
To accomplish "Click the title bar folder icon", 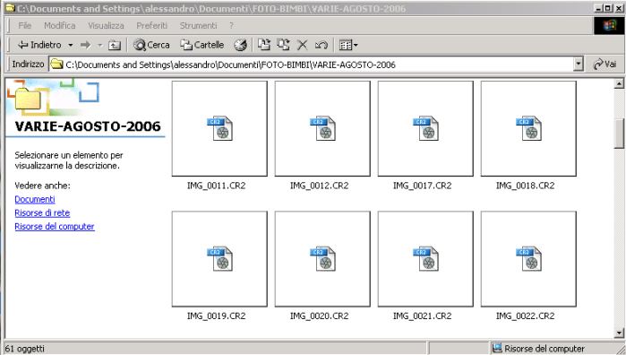I will click(10, 8).
